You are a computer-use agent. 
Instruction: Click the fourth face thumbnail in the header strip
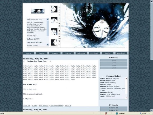click(54, 43)
